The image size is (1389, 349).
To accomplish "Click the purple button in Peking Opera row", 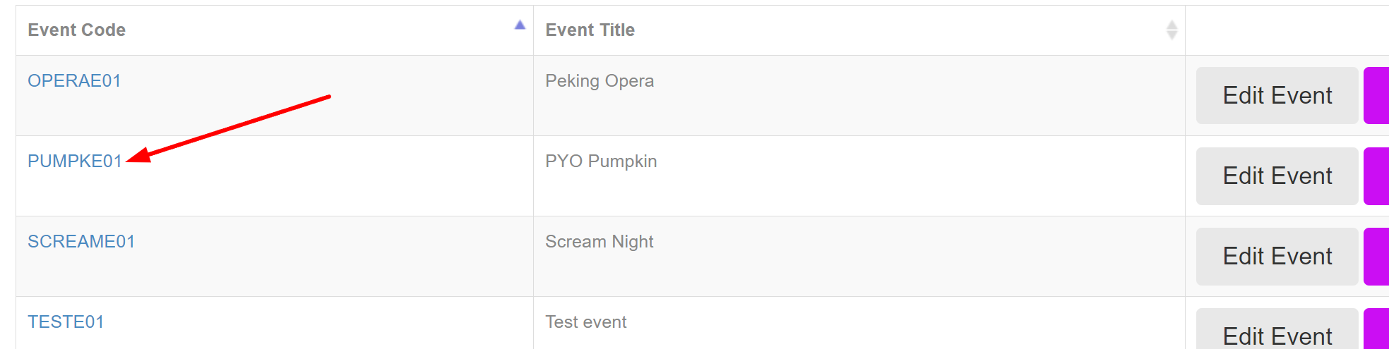I will point(1376,96).
